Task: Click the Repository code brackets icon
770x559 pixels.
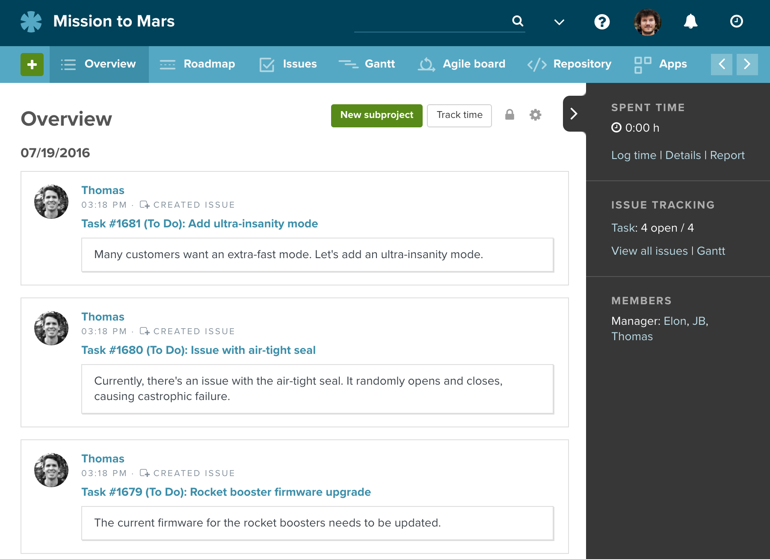Action: coord(537,65)
